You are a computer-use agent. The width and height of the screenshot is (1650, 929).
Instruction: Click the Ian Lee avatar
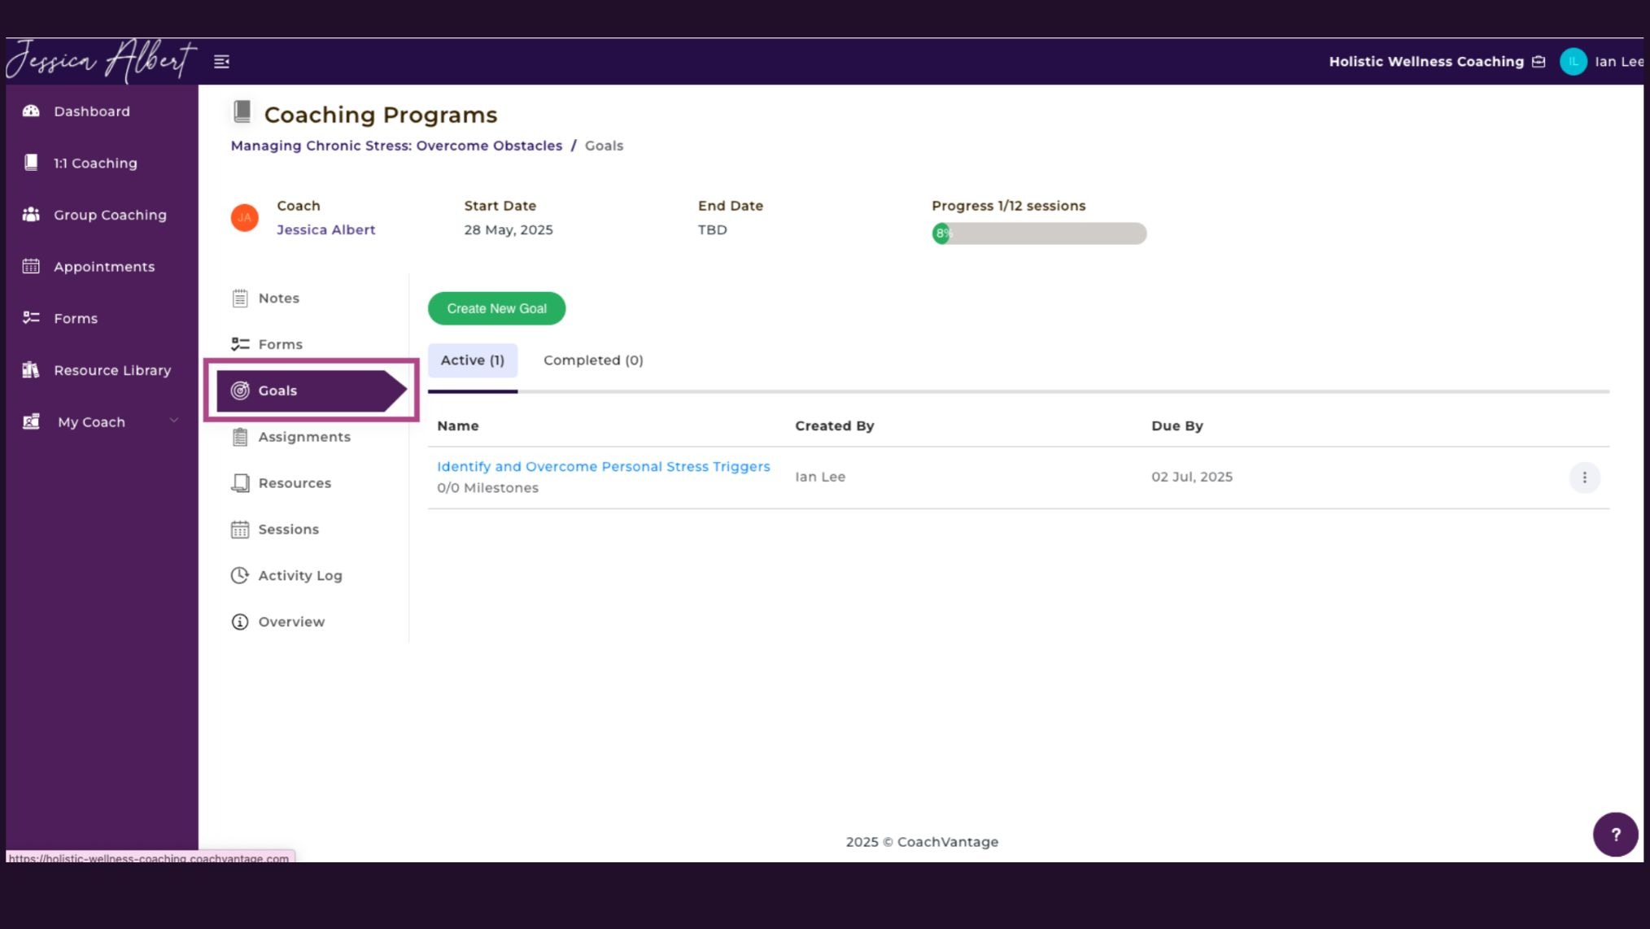tap(1574, 62)
